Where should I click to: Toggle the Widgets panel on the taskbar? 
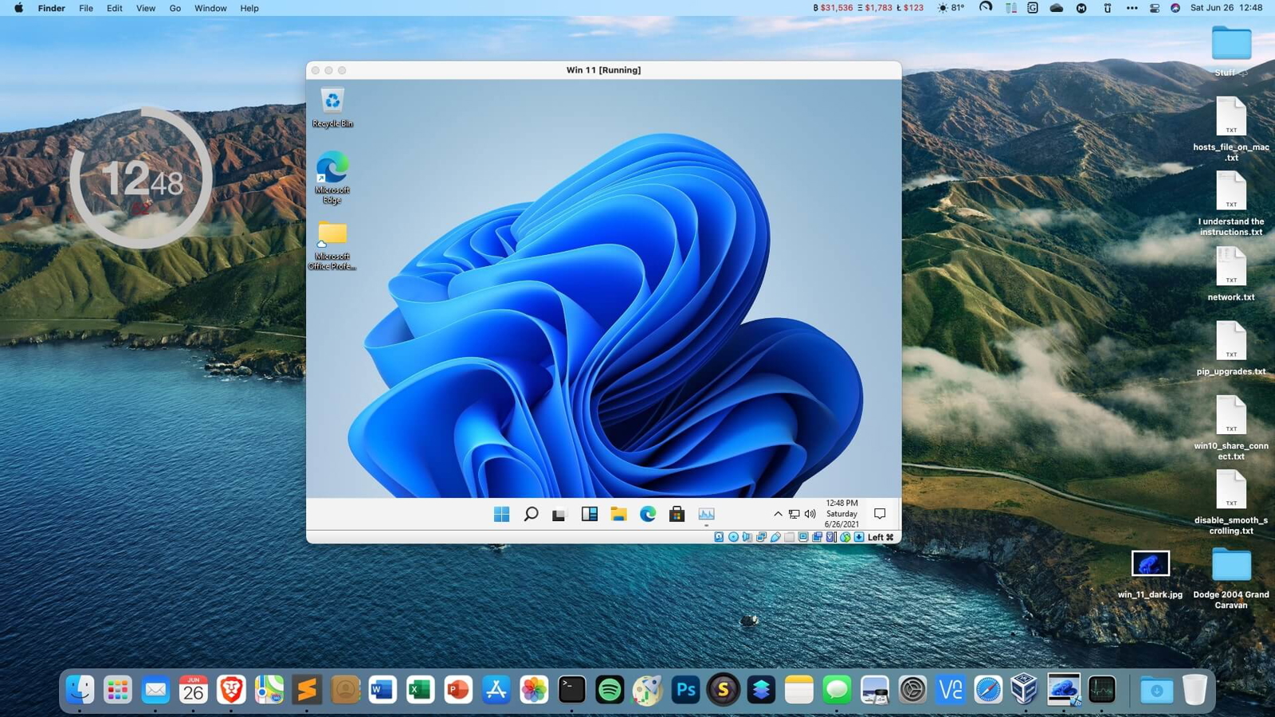tap(590, 514)
